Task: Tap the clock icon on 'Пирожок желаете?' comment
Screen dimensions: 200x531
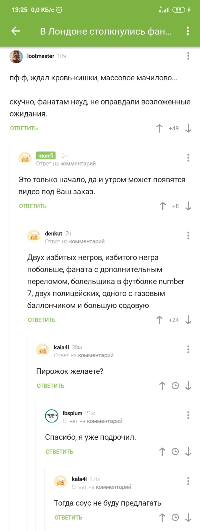Action: point(175,386)
